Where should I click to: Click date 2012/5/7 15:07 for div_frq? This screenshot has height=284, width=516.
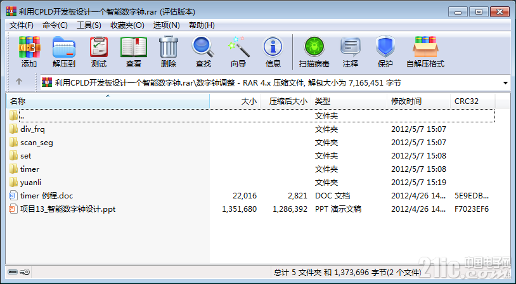(418, 129)
